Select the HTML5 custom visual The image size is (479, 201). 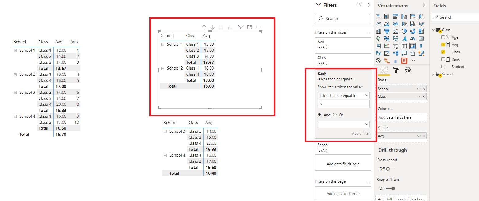point(404,60)
